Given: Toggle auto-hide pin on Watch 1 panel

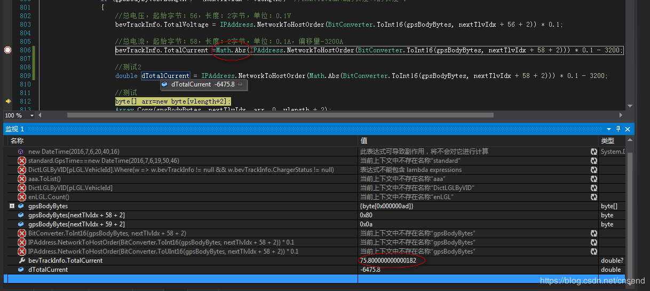Looking at the screenshot, I should 619,129.
